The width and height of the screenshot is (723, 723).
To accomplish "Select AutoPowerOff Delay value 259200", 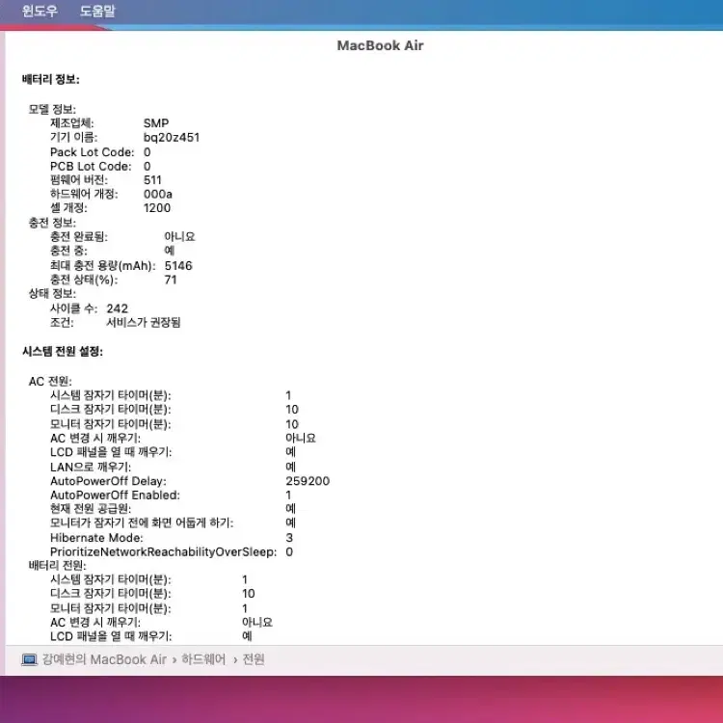I will tap(308, 481).
